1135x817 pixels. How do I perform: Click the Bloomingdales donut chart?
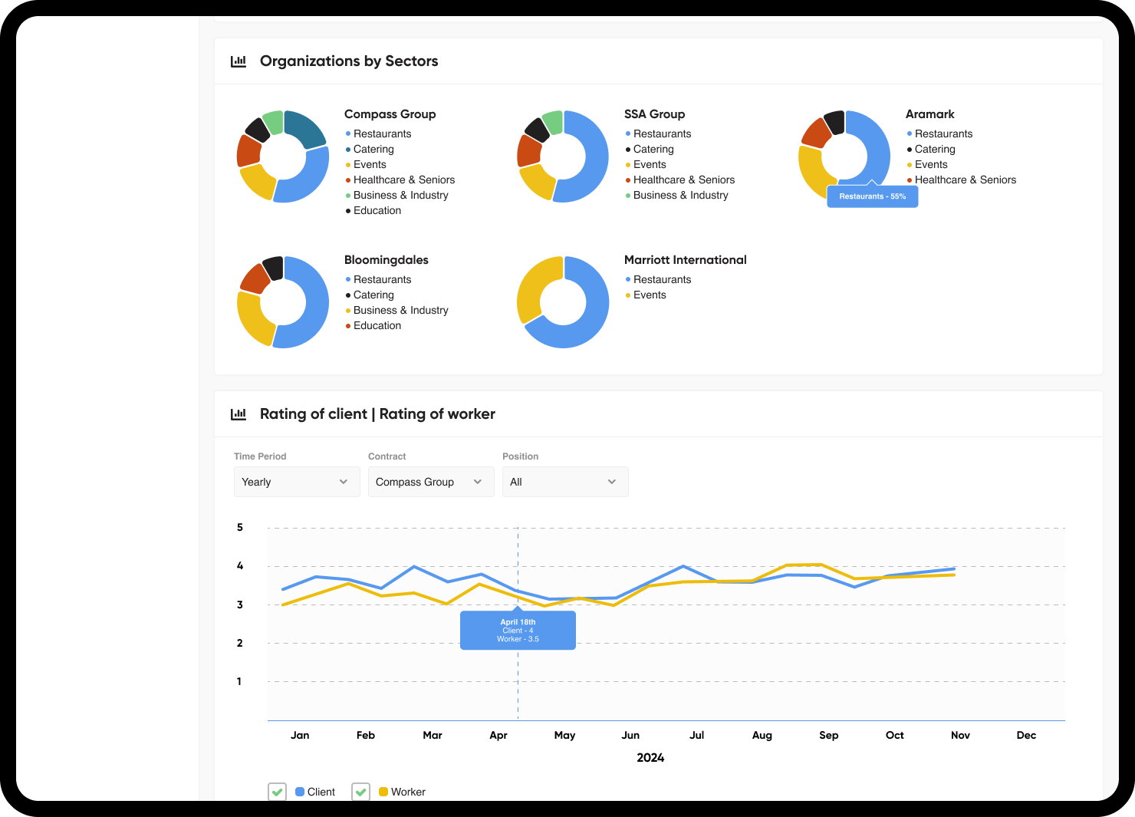coord(283,302)
